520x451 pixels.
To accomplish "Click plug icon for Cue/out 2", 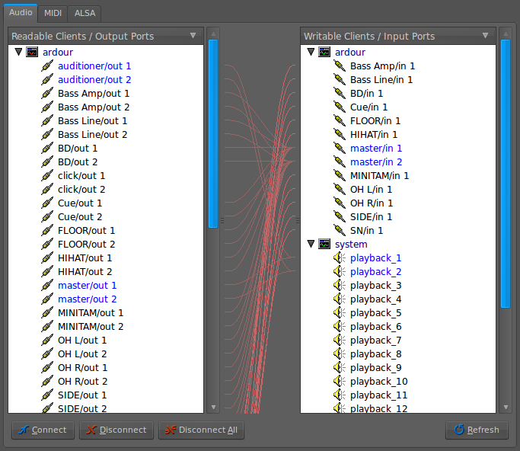I will coord(47,216).
